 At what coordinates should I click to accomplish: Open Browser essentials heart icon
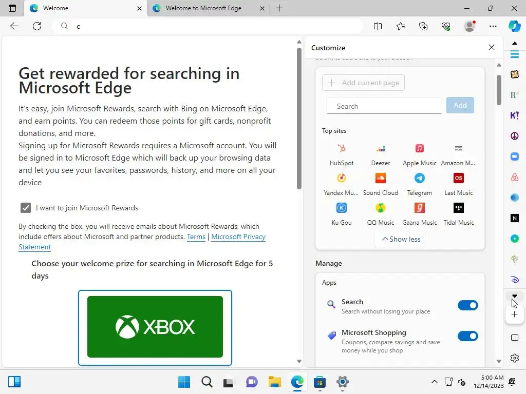click(x=446, y=26)
